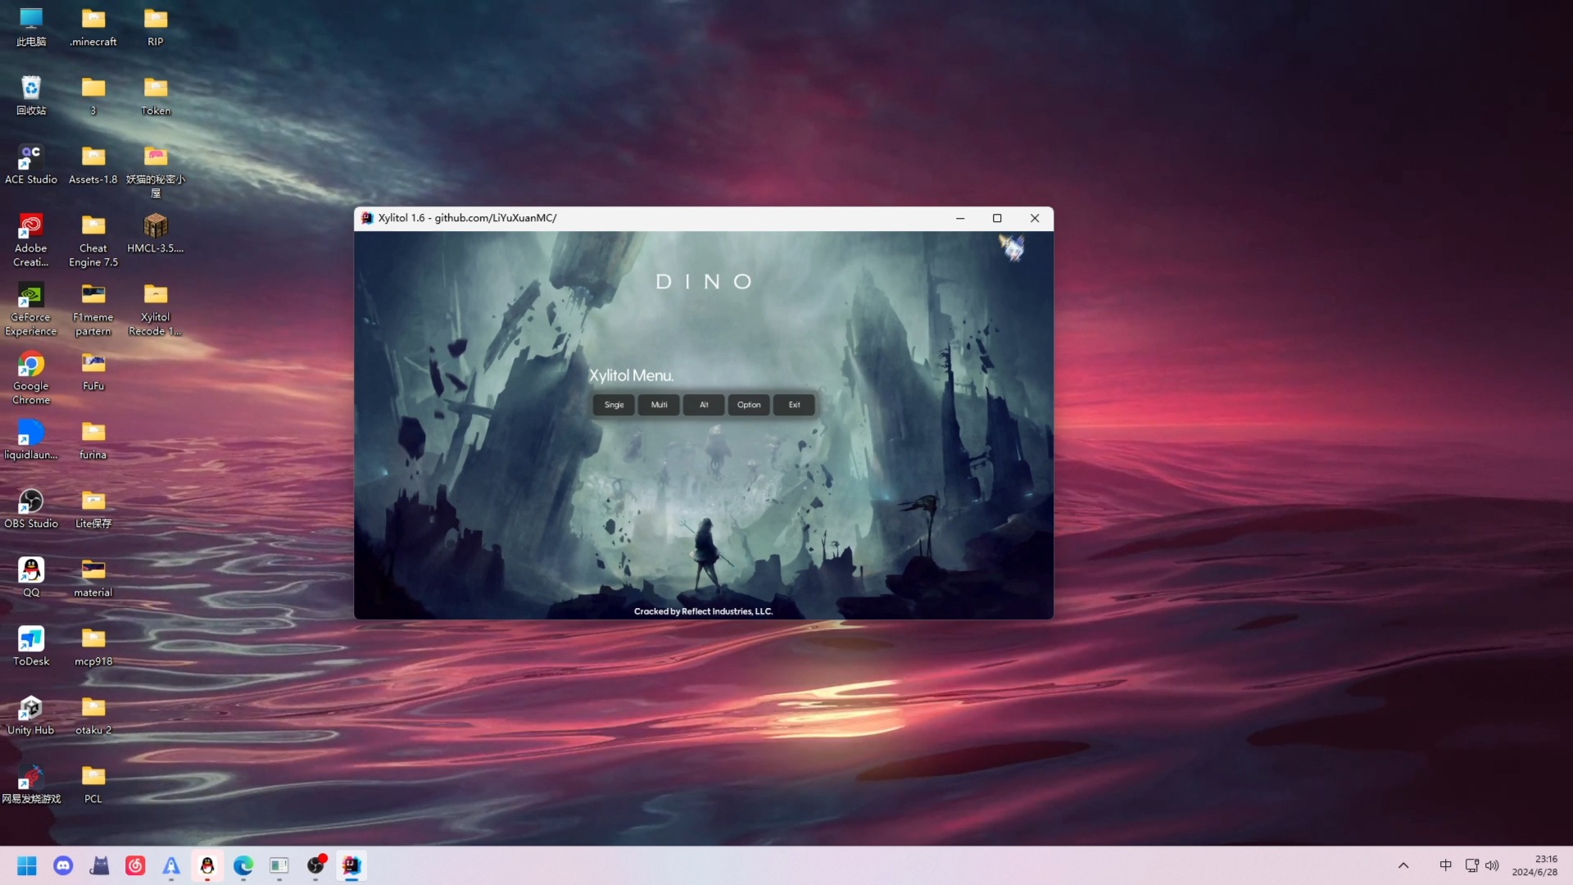Open the Option settings panel

[749, 404]
